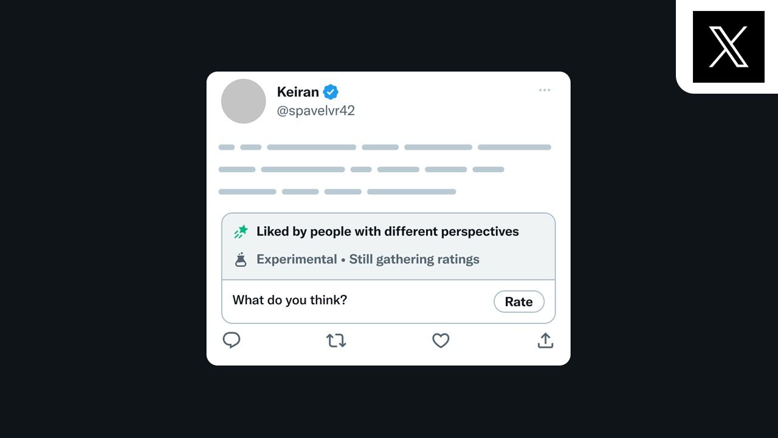Click the last line of post text
This screenshot has width=778, height=438.
[x=337, y=192]
